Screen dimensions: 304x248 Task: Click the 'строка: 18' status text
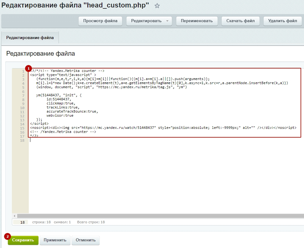coord(41,222)
